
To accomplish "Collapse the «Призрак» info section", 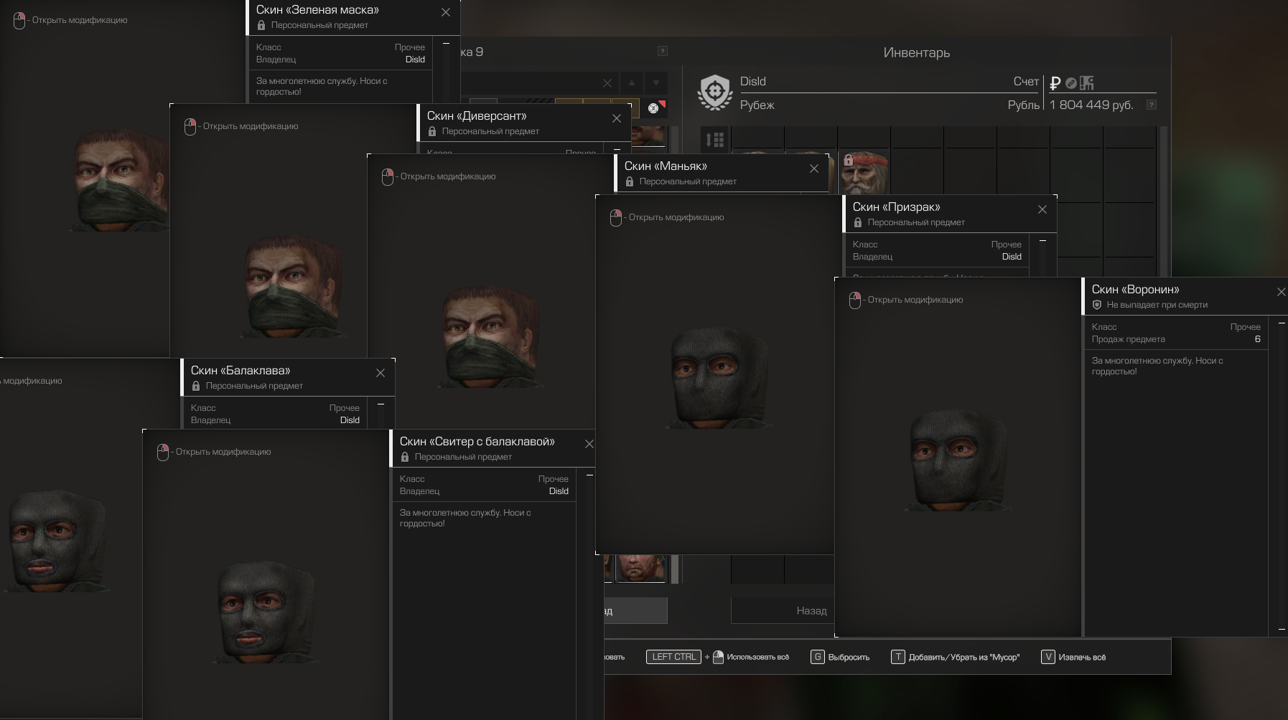I will (1042, 241).
